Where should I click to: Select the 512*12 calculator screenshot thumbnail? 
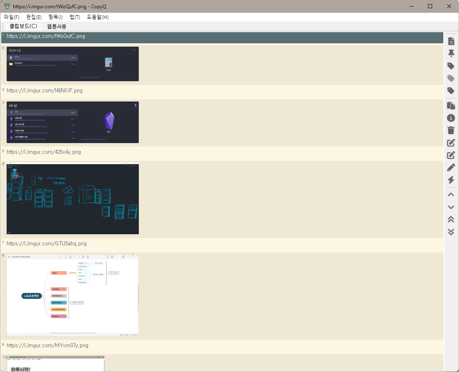(73, 64)
